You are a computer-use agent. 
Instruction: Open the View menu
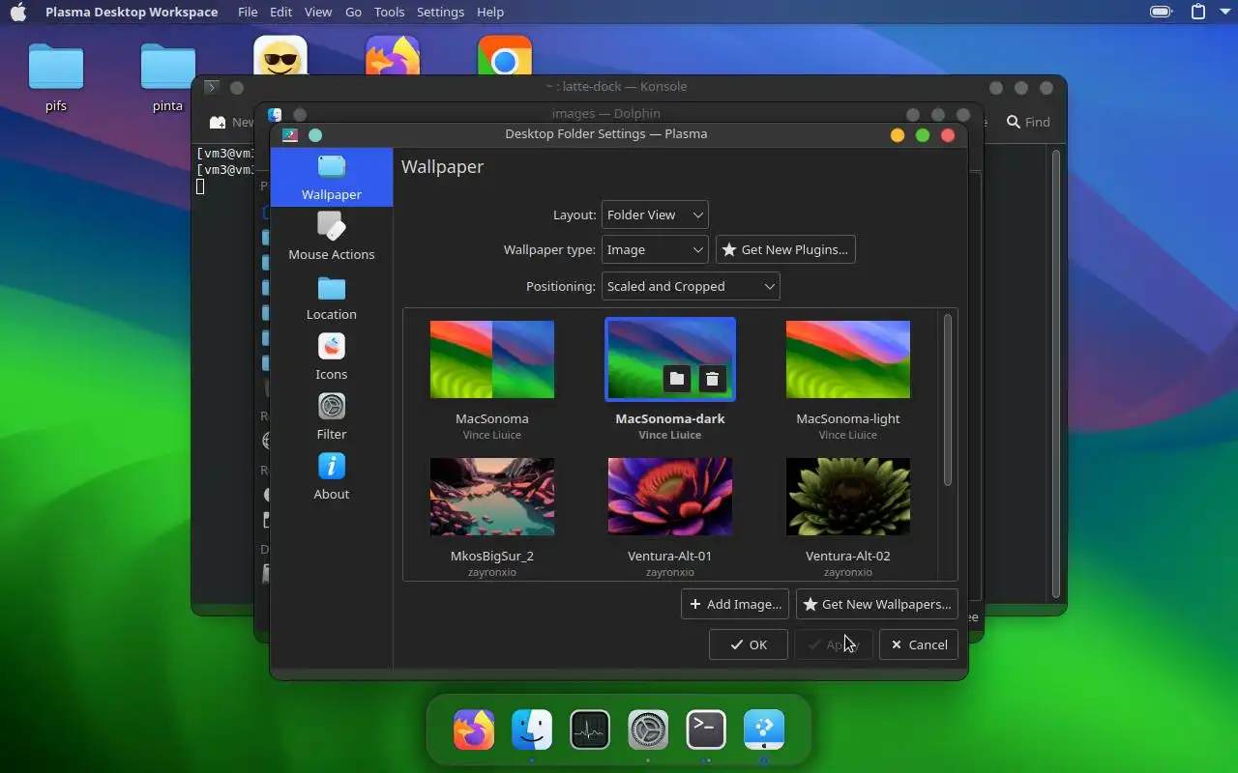point(318,12)
